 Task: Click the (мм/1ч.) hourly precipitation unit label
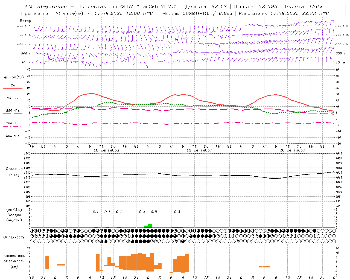(x=14, y=220)
